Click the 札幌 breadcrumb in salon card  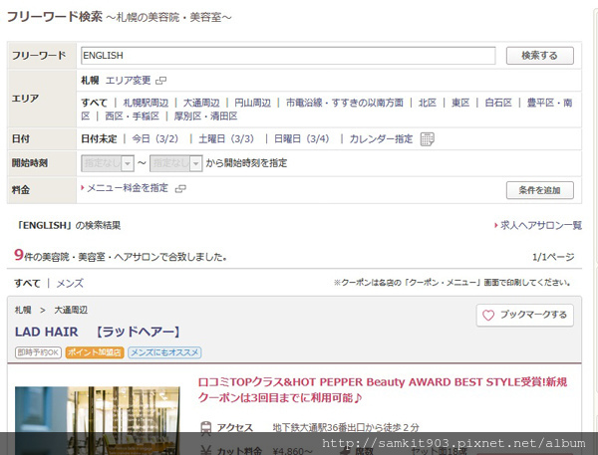tap(23, 311)
